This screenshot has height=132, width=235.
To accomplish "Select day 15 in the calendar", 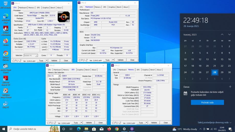I will point(222,59).
